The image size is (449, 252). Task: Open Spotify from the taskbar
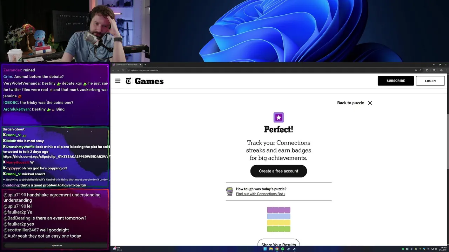[x=282, y=249]
